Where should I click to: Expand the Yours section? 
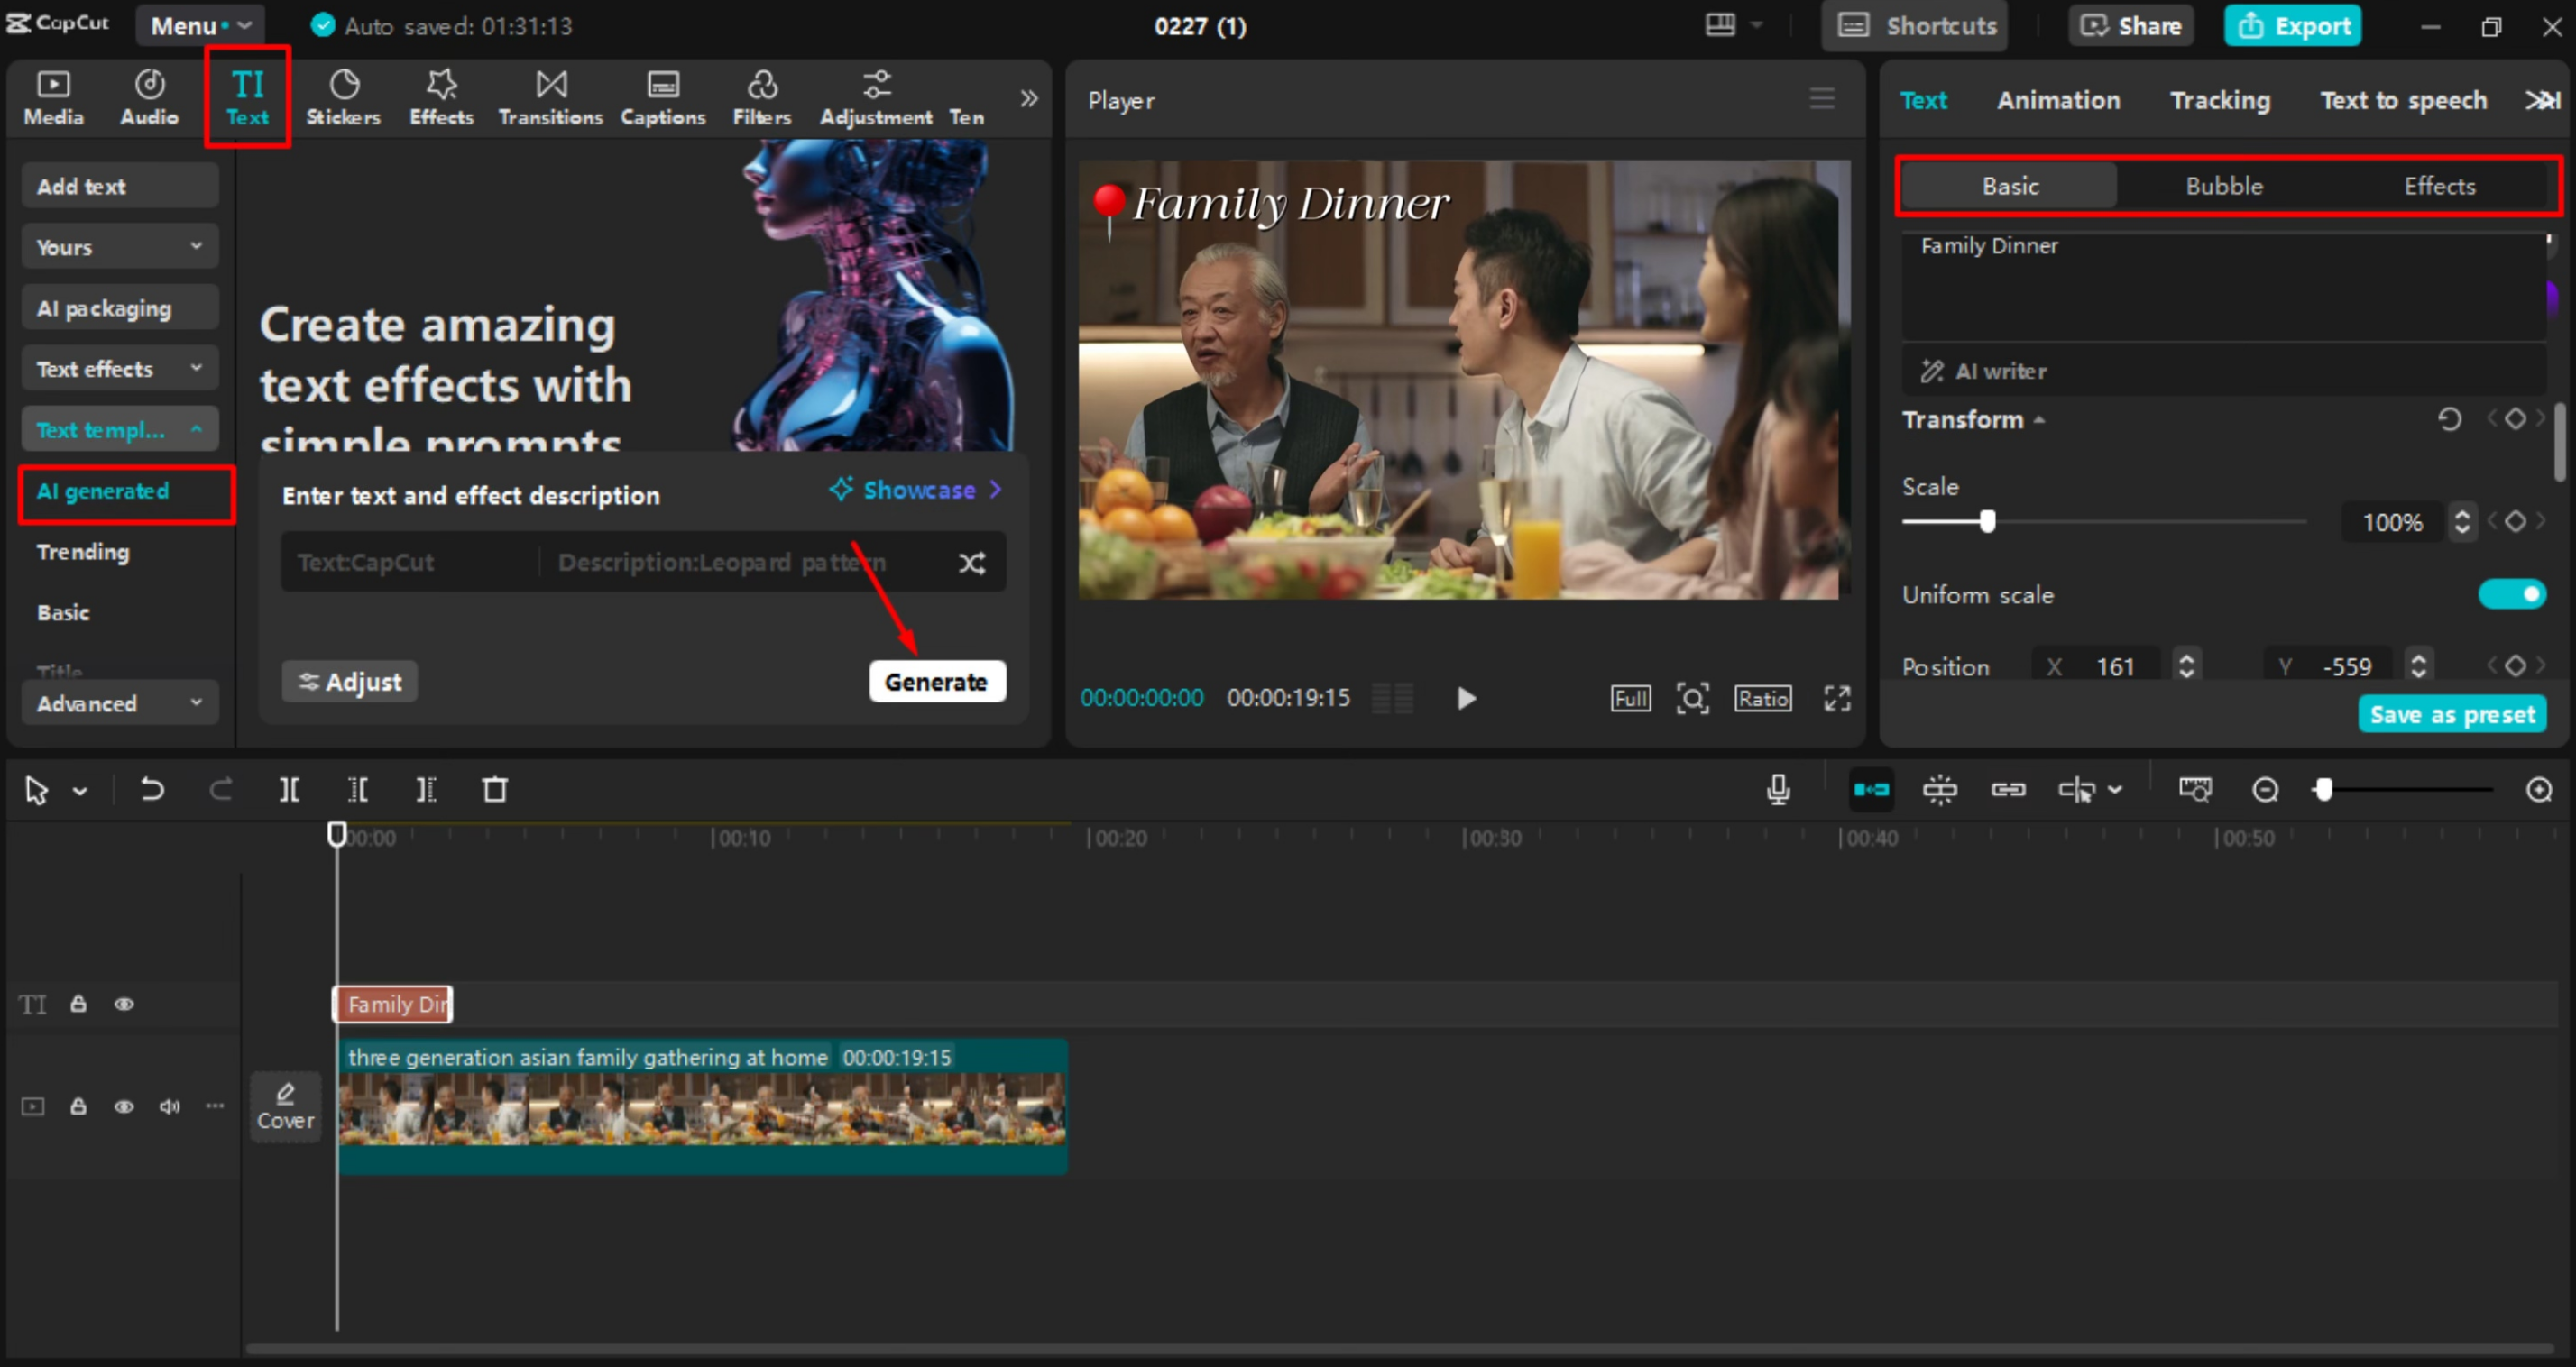(119, 246)
